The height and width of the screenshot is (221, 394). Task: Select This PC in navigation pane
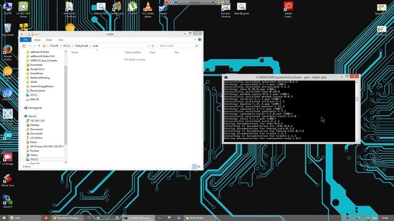(32, 116)
